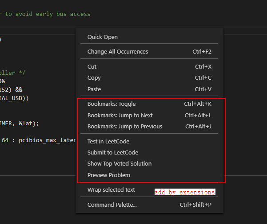Click Cut in the context menu
Screen dimensions: 267x224
(149, 67)
